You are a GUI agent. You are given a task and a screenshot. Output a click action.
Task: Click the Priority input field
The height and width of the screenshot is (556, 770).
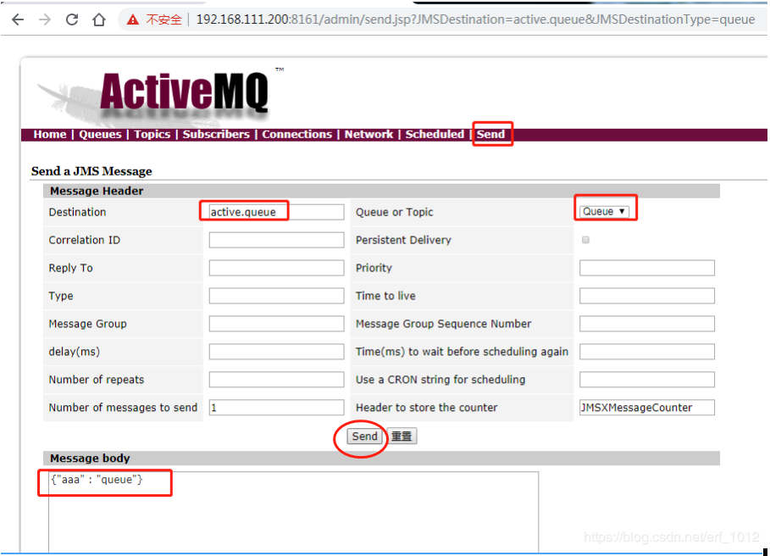click(x=646, y=268)
